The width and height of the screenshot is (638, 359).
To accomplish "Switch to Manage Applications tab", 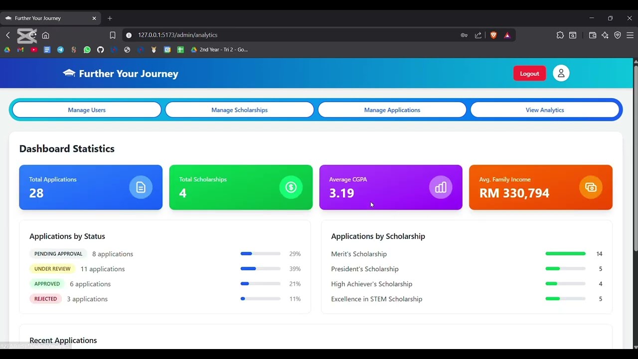I will (x=392, y=110).
